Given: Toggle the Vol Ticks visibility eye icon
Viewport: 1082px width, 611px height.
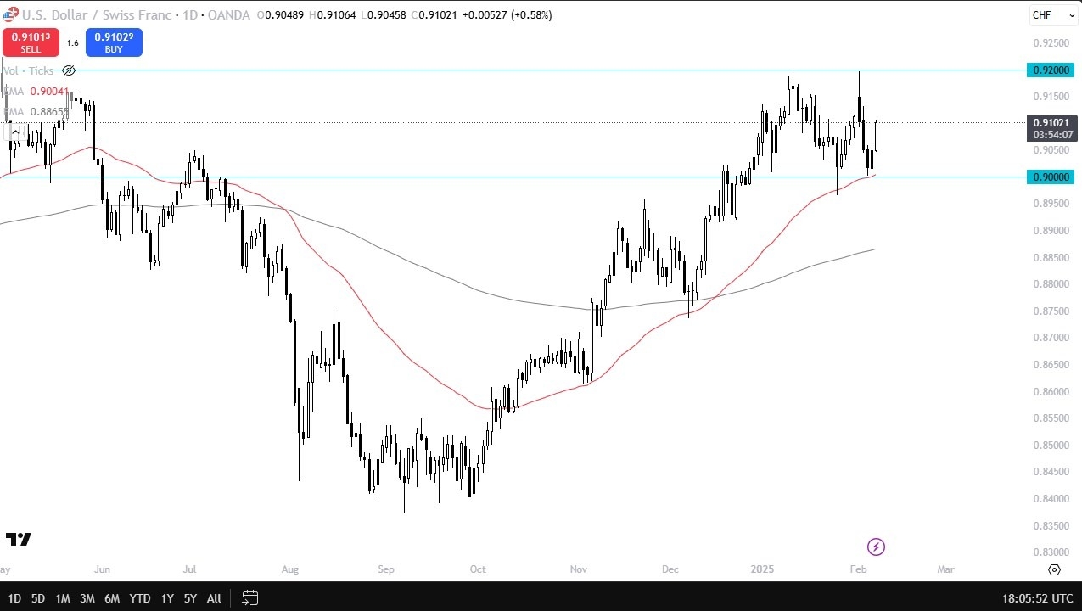Looking at the screenshot, I should (x=69, y=70).
